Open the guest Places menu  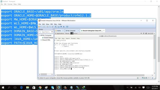click(x=67, y=33)
